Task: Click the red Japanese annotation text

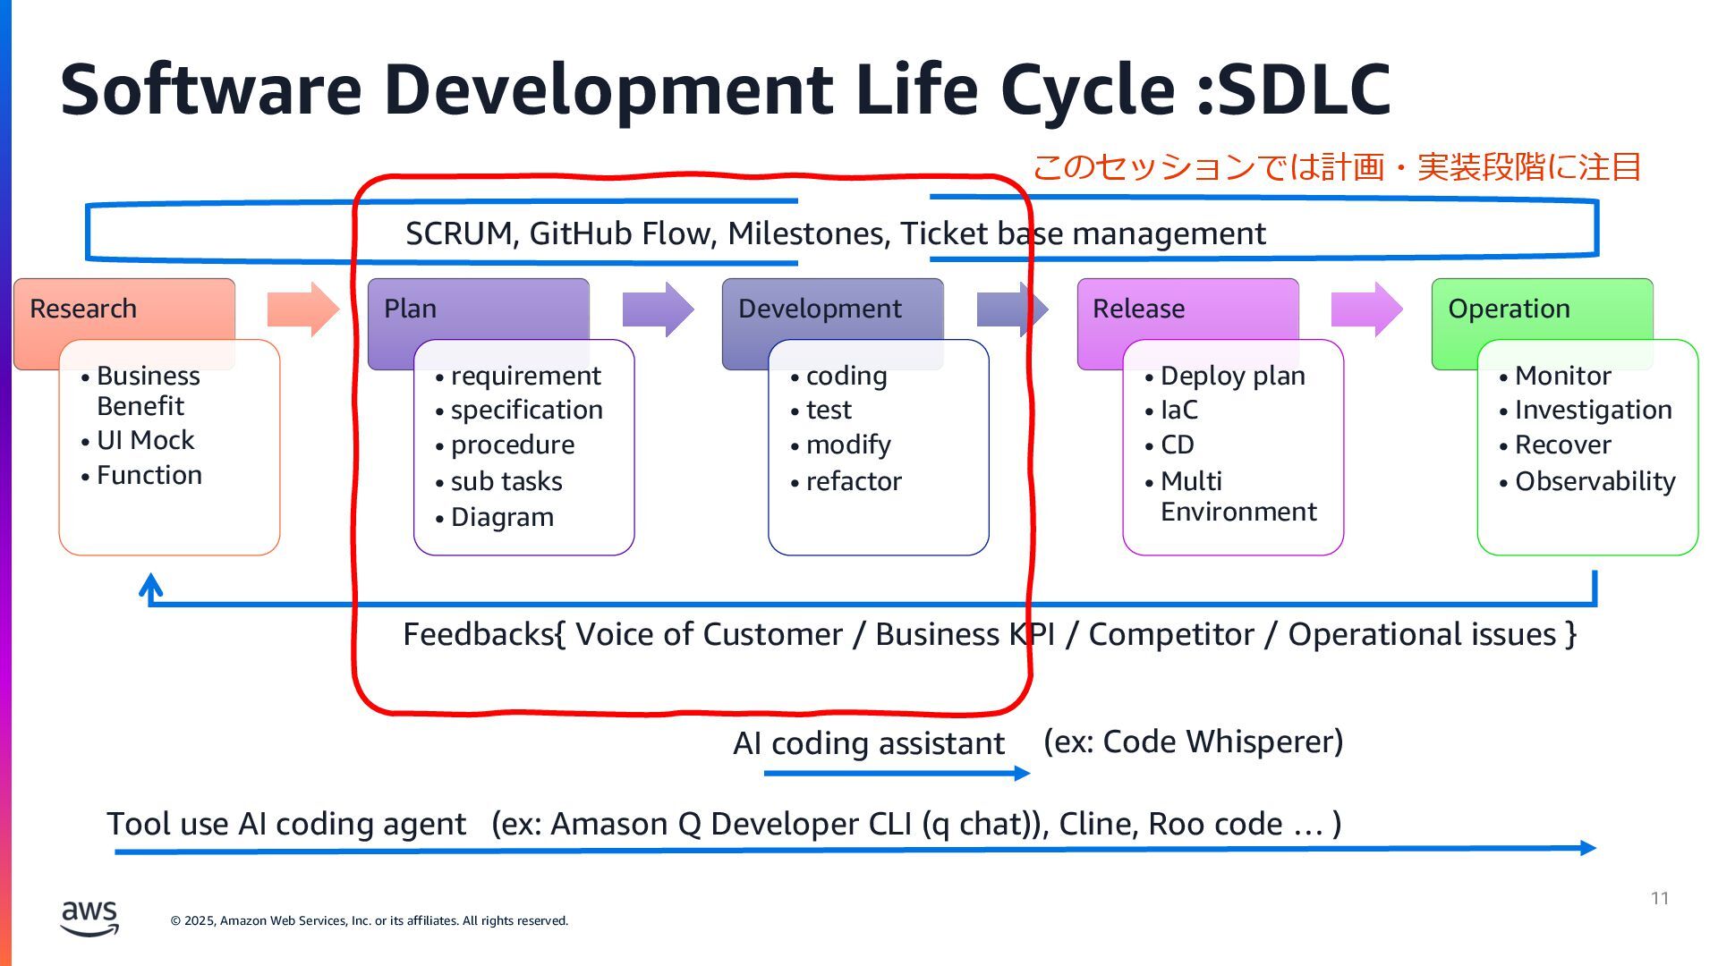Action: click(x=1337, y=167)
